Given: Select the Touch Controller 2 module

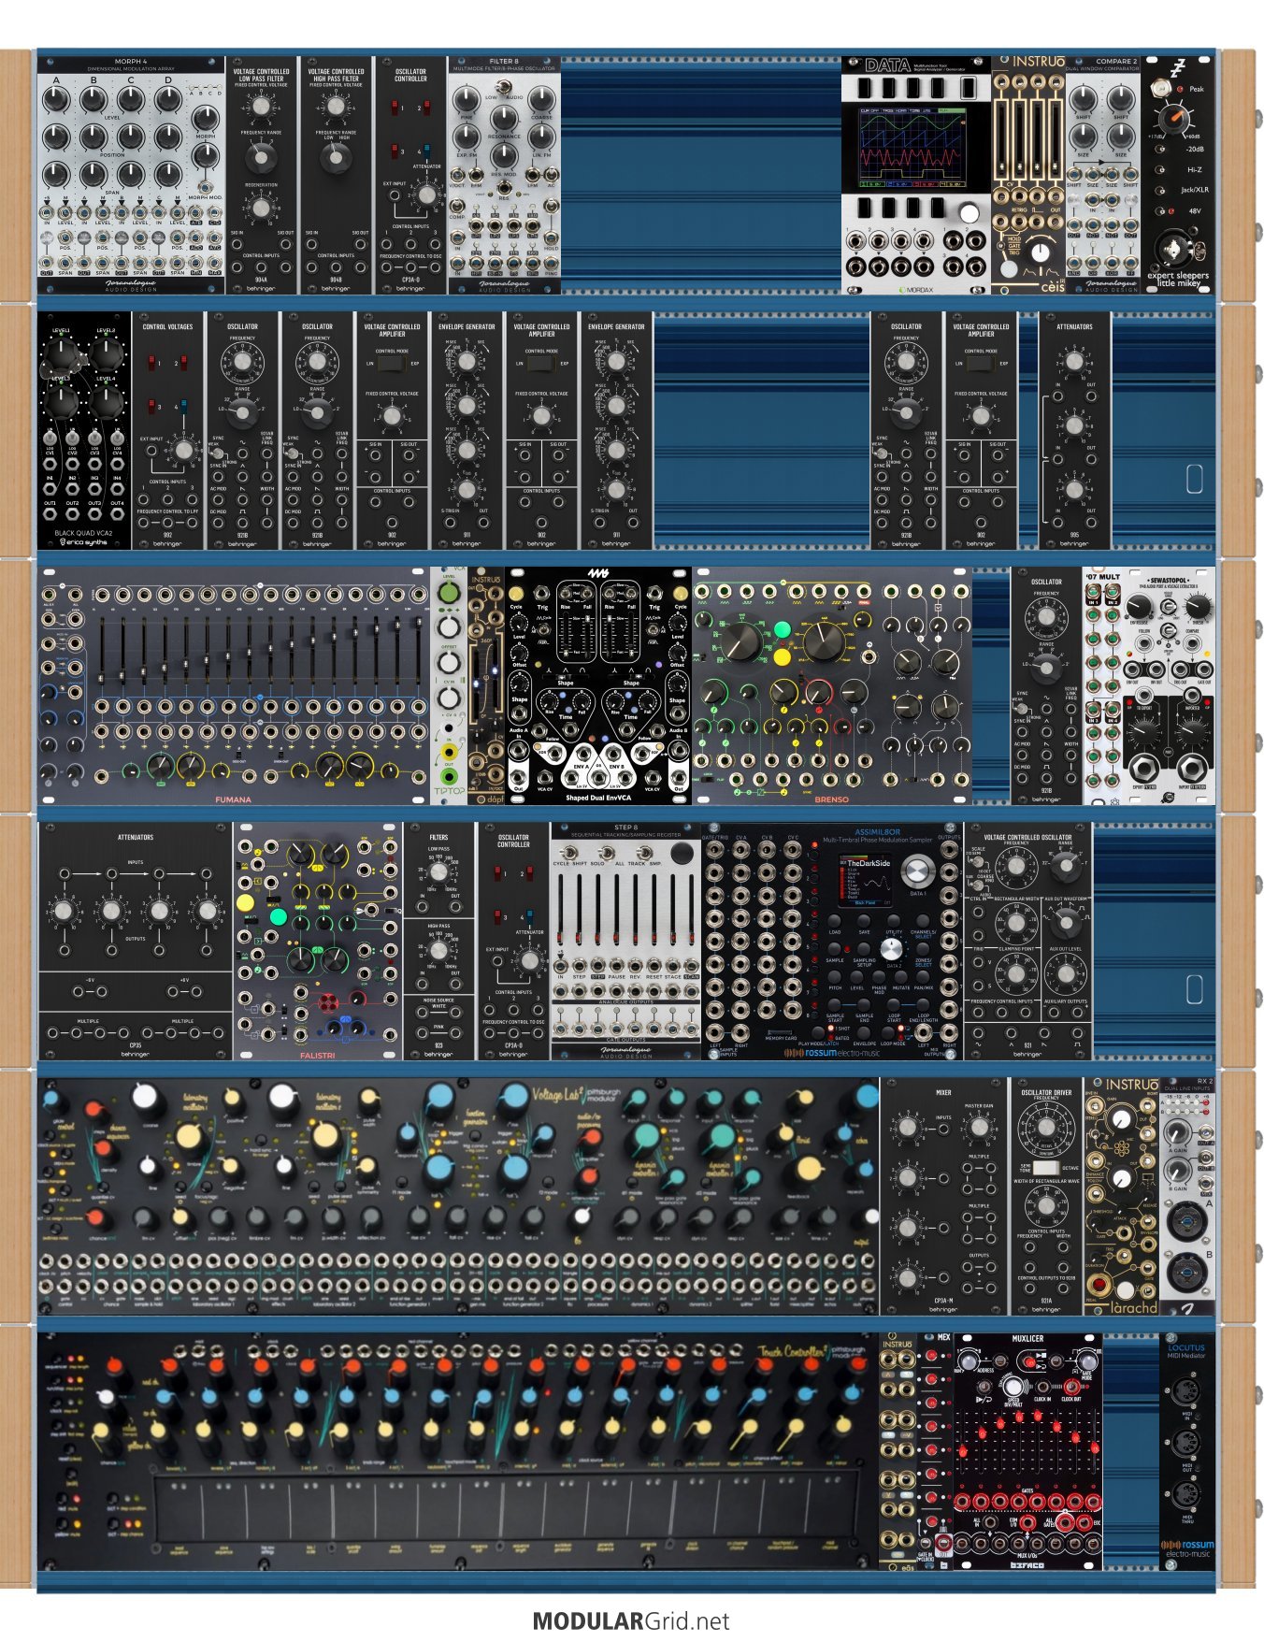Looking at the screenshot, I should click(x=458, y=1452).
